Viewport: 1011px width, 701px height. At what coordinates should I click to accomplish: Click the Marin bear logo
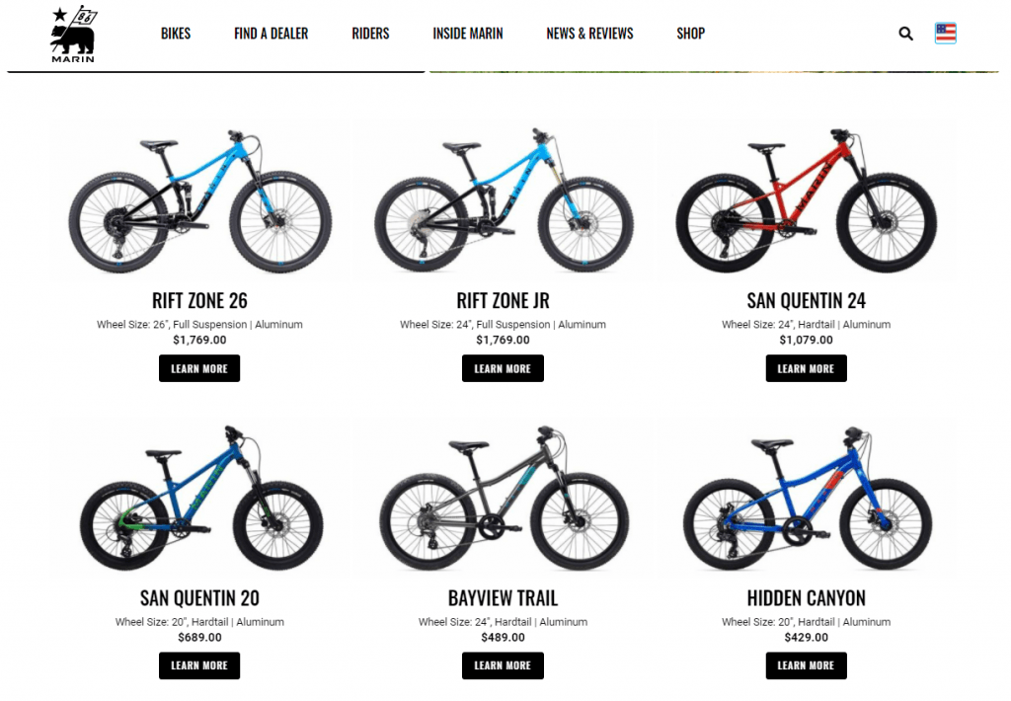pos(73,35)
